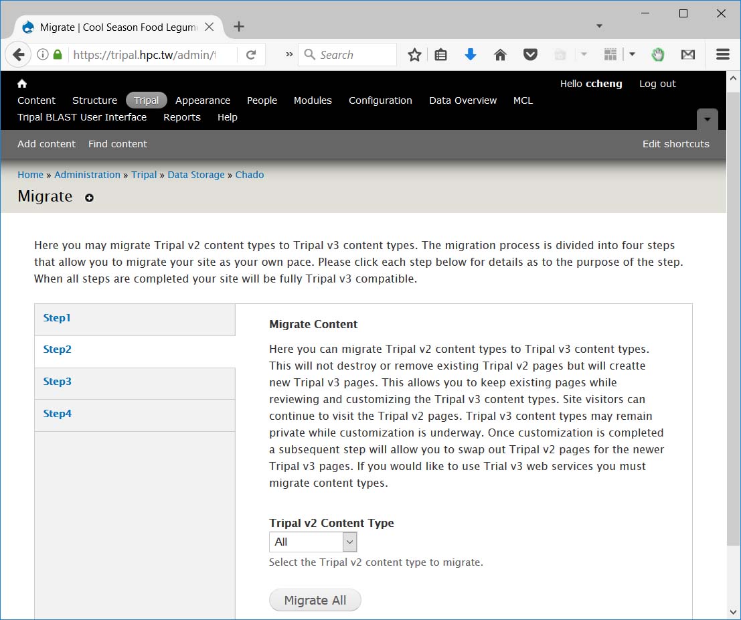Image resolution: width=741 pixels, height=620 pixels.
Task: Add Migrate page to shortcuts plus icon
Action: [x=89, y=198]
